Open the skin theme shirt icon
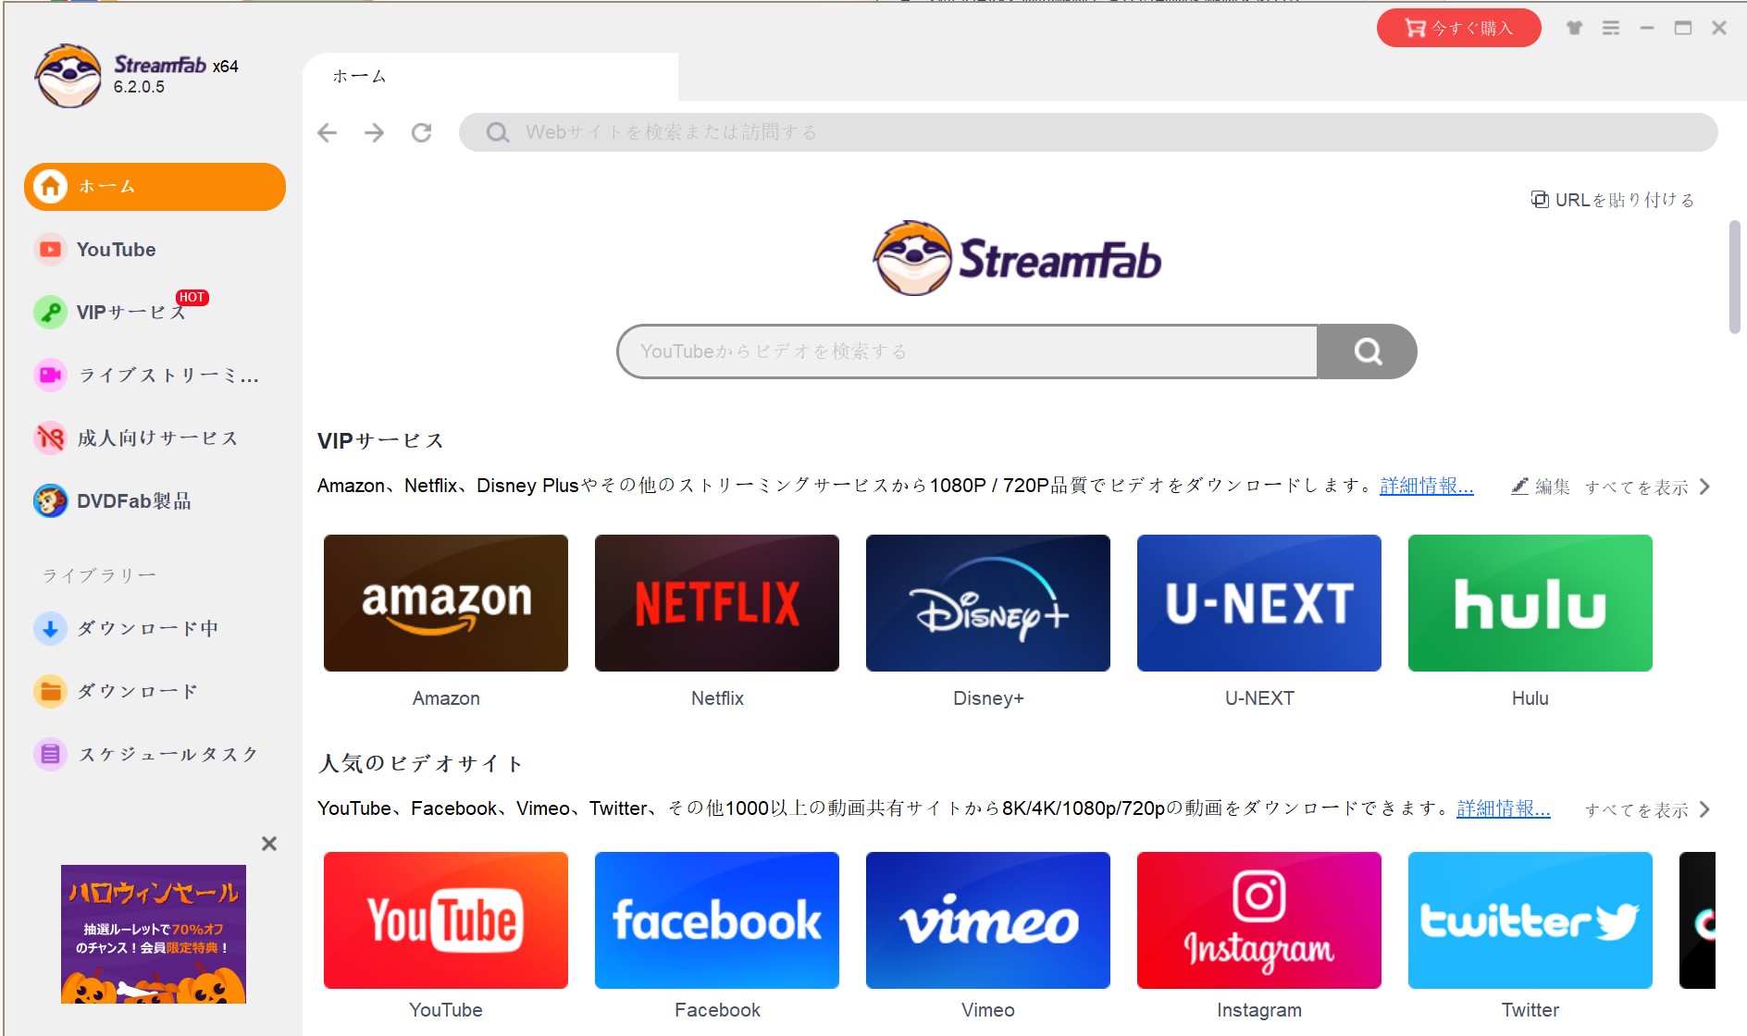1747x1036 pixels. tap(1574, 28)
